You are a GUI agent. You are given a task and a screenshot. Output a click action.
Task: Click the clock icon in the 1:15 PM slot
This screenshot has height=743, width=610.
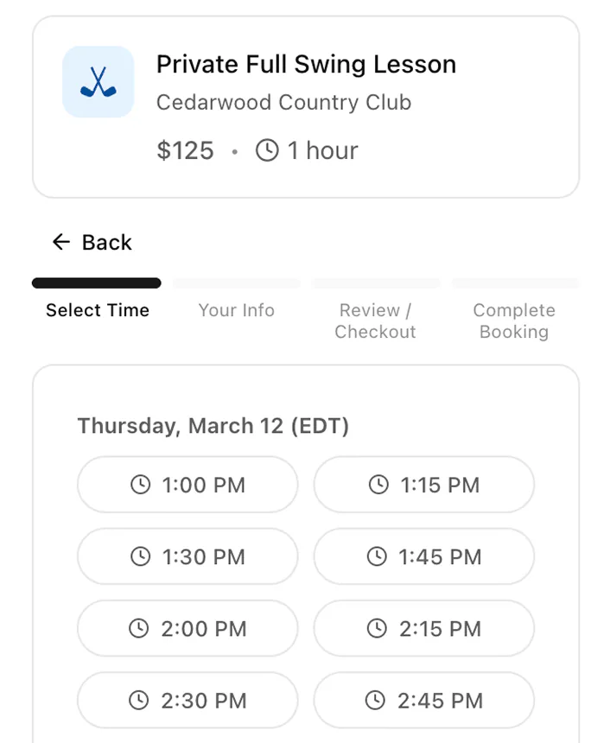378,485
